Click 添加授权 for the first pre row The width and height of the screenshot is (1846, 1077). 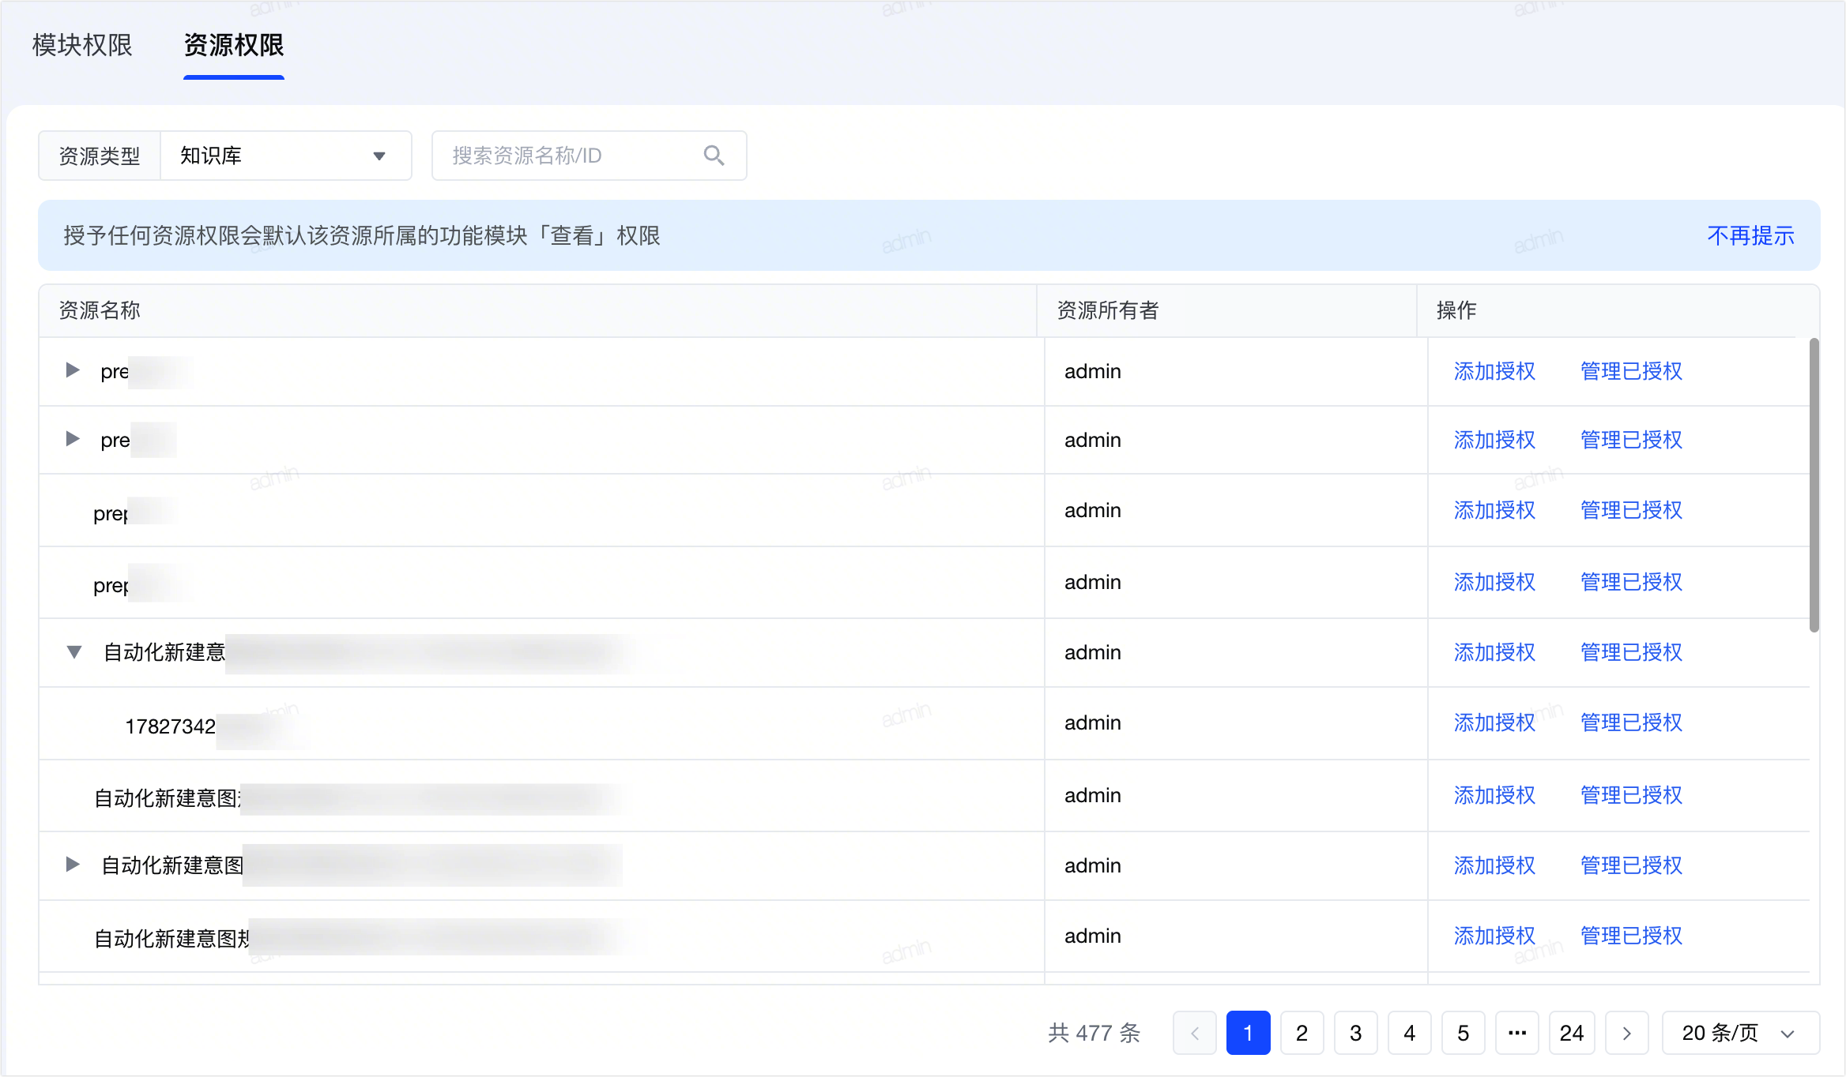1494,371
